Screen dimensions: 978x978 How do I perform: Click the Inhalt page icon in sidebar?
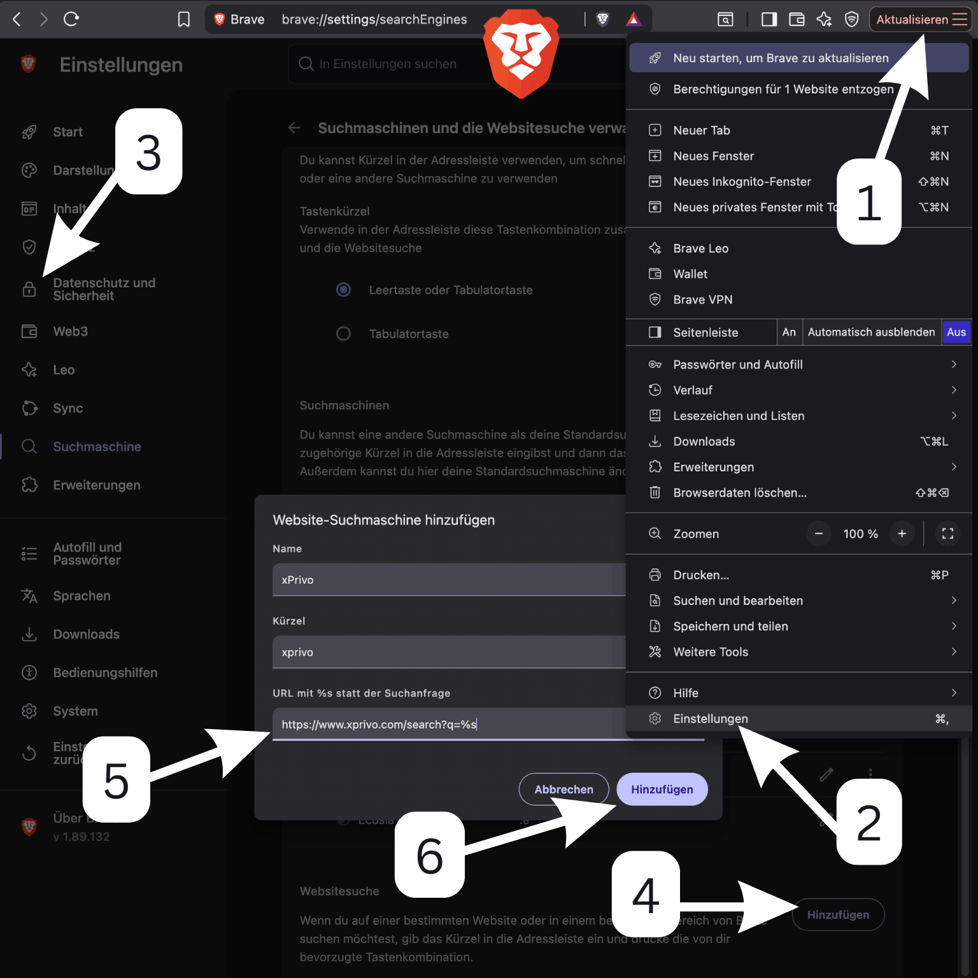click(29, 209)
